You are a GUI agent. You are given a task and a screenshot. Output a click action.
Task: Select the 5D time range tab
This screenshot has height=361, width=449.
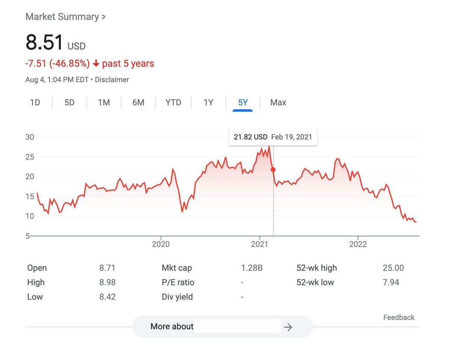click(70, 102)
